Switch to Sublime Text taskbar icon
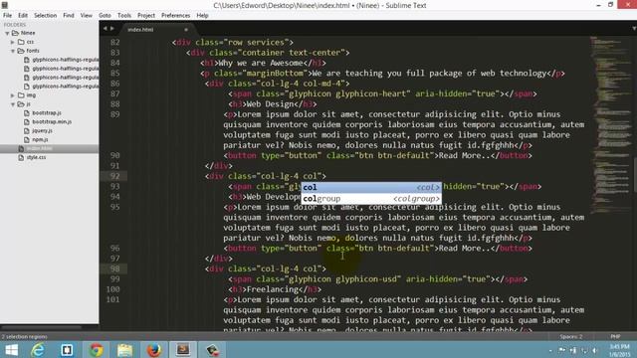This screenshot has width=637, height=358. tap(183, 350)
